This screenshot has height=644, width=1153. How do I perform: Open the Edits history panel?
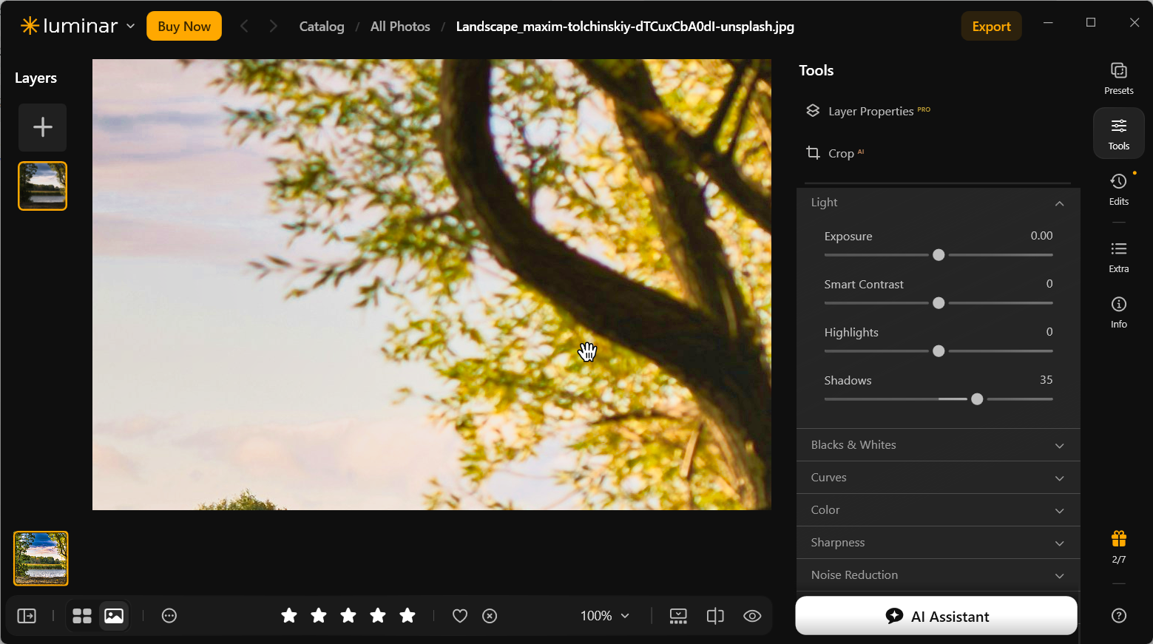pyautogui.click(x=1118, y=189)
